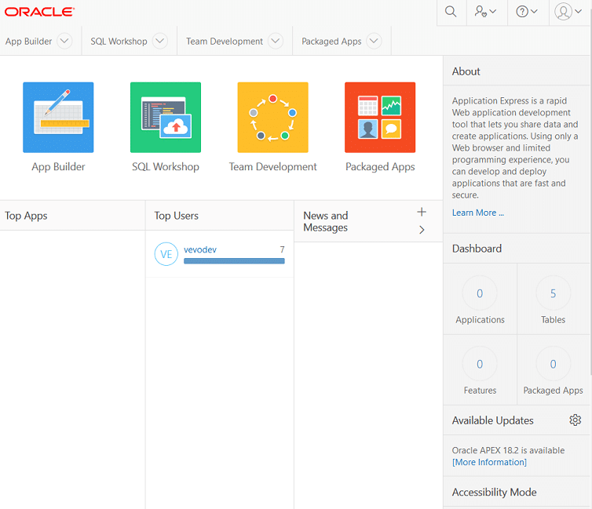Expand the Team Development menu chevron
Viewport: 592px width, 509px height.
pyautogui.click(x=276, y=41)
